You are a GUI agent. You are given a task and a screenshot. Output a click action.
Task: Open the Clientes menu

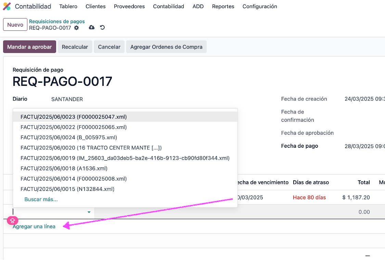95,6
